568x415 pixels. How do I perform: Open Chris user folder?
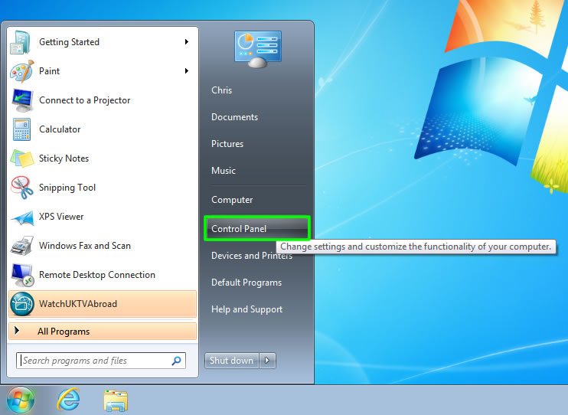(x=222, y=90)
